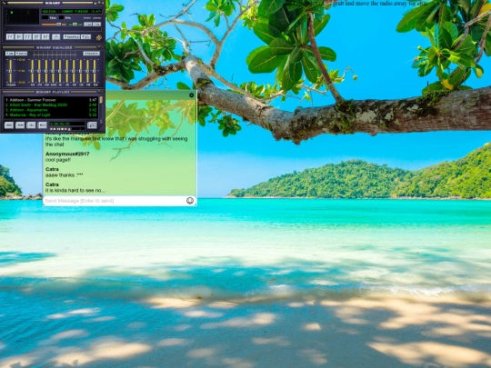This screenshot has width=491, height=368.
Task: Select track 3 Addison - Aquamarine
Action: (51, 110)
